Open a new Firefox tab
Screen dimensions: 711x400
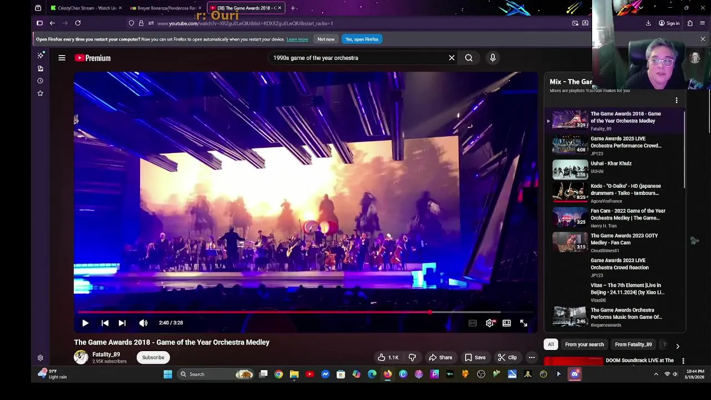click(293, 8)
